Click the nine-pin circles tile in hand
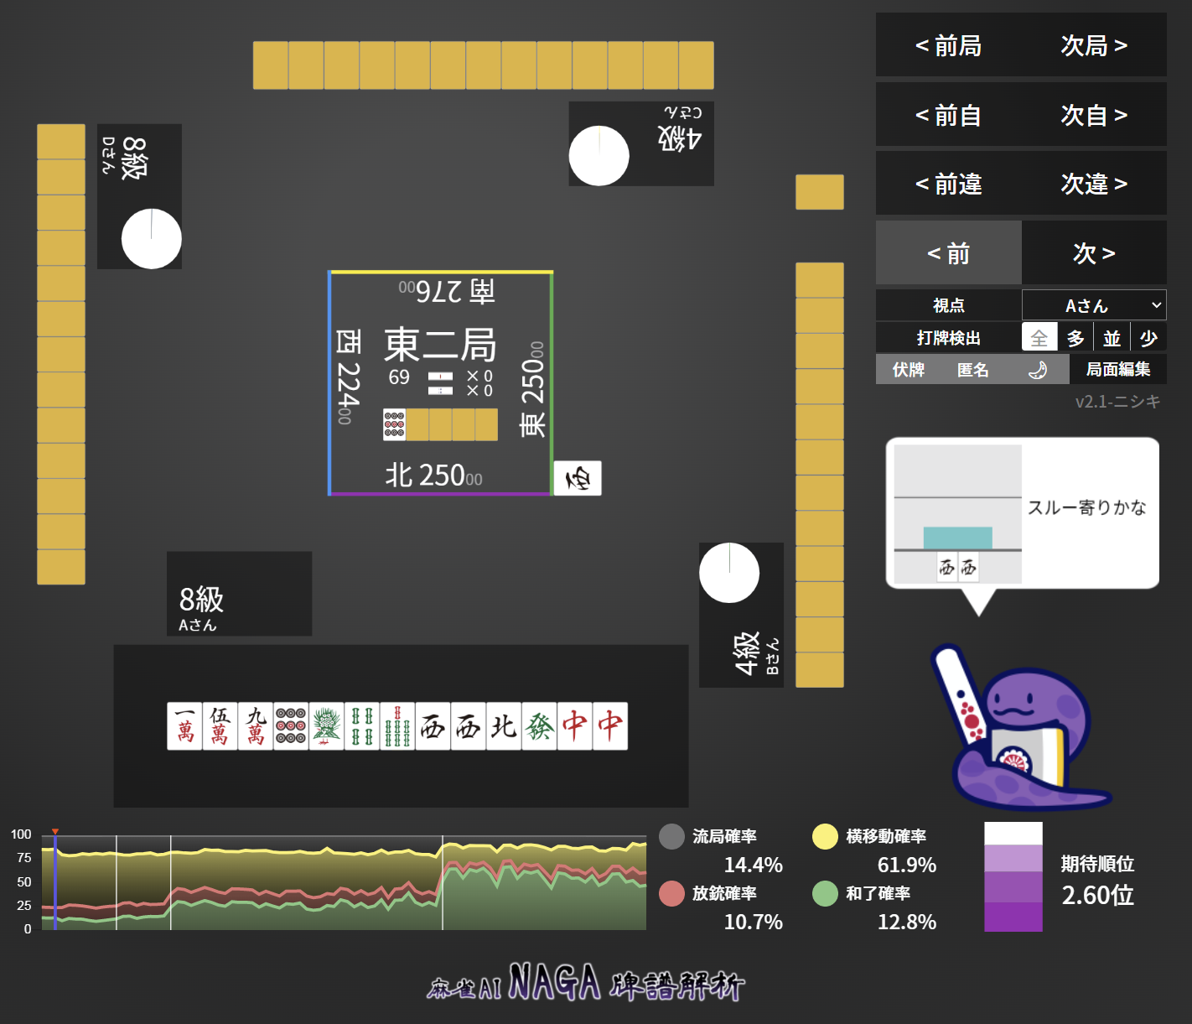Screen dimensions: 1192x1024 click(x=291, y=726)
